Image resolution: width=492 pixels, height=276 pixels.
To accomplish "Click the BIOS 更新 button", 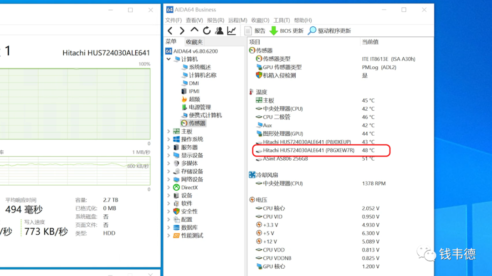I will [287, 30].
